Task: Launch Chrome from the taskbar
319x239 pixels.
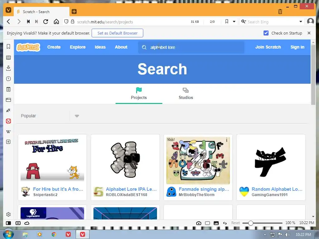Action: 54,234
